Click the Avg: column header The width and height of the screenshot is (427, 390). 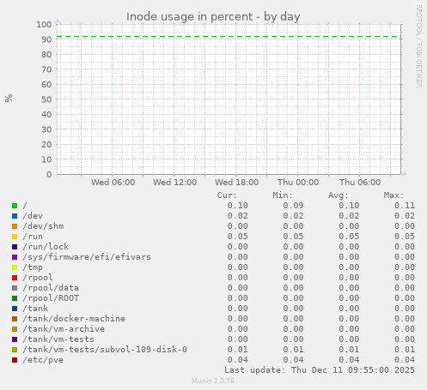tap(339, 195)
